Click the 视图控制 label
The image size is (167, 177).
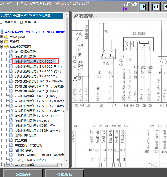pyautogui.click(x=131, y=4)
